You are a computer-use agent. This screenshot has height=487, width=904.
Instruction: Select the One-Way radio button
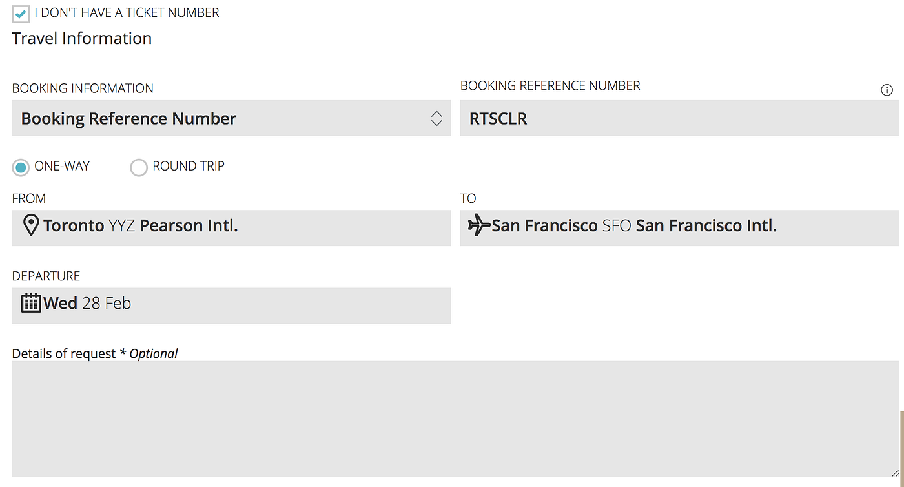click(21, 167)
